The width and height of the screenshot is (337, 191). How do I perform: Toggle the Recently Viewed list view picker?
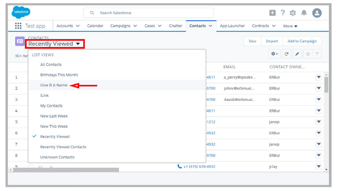(x=55, y=44)
